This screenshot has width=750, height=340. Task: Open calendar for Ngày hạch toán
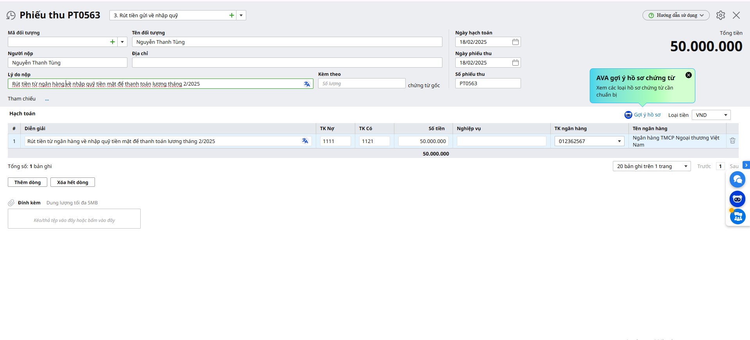[x=515, y=42]
